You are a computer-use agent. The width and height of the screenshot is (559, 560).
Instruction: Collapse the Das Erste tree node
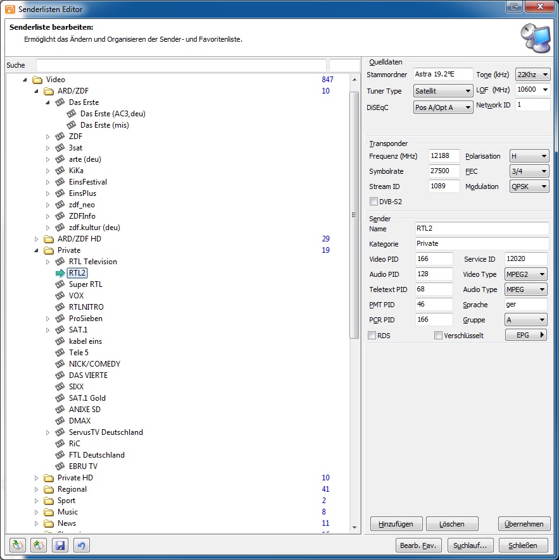47,102
